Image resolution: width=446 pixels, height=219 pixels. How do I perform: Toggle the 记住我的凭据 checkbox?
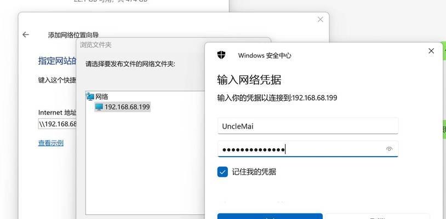(x=222, y=172)
